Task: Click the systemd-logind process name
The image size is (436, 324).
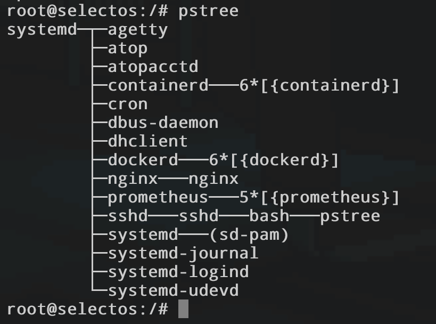Action: 178,272
